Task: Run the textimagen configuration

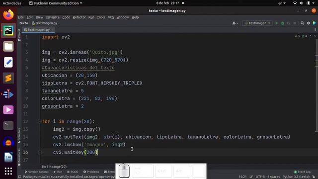Action: pyautogui.click(x=276, y=23)
